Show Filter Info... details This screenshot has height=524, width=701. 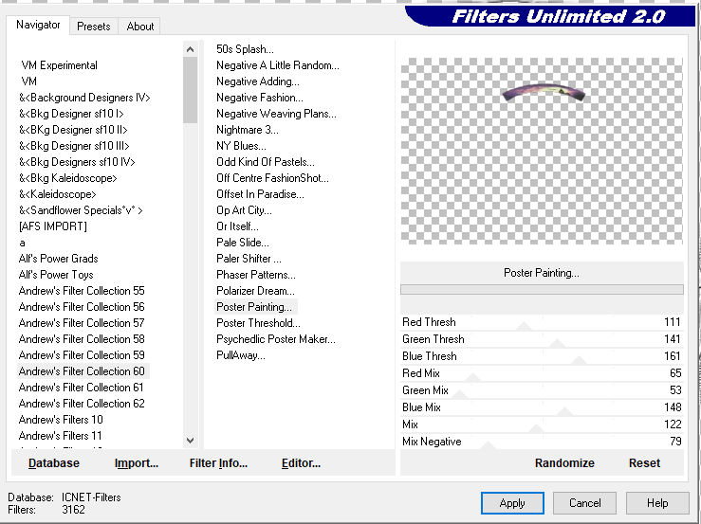(x=218, y=463)
